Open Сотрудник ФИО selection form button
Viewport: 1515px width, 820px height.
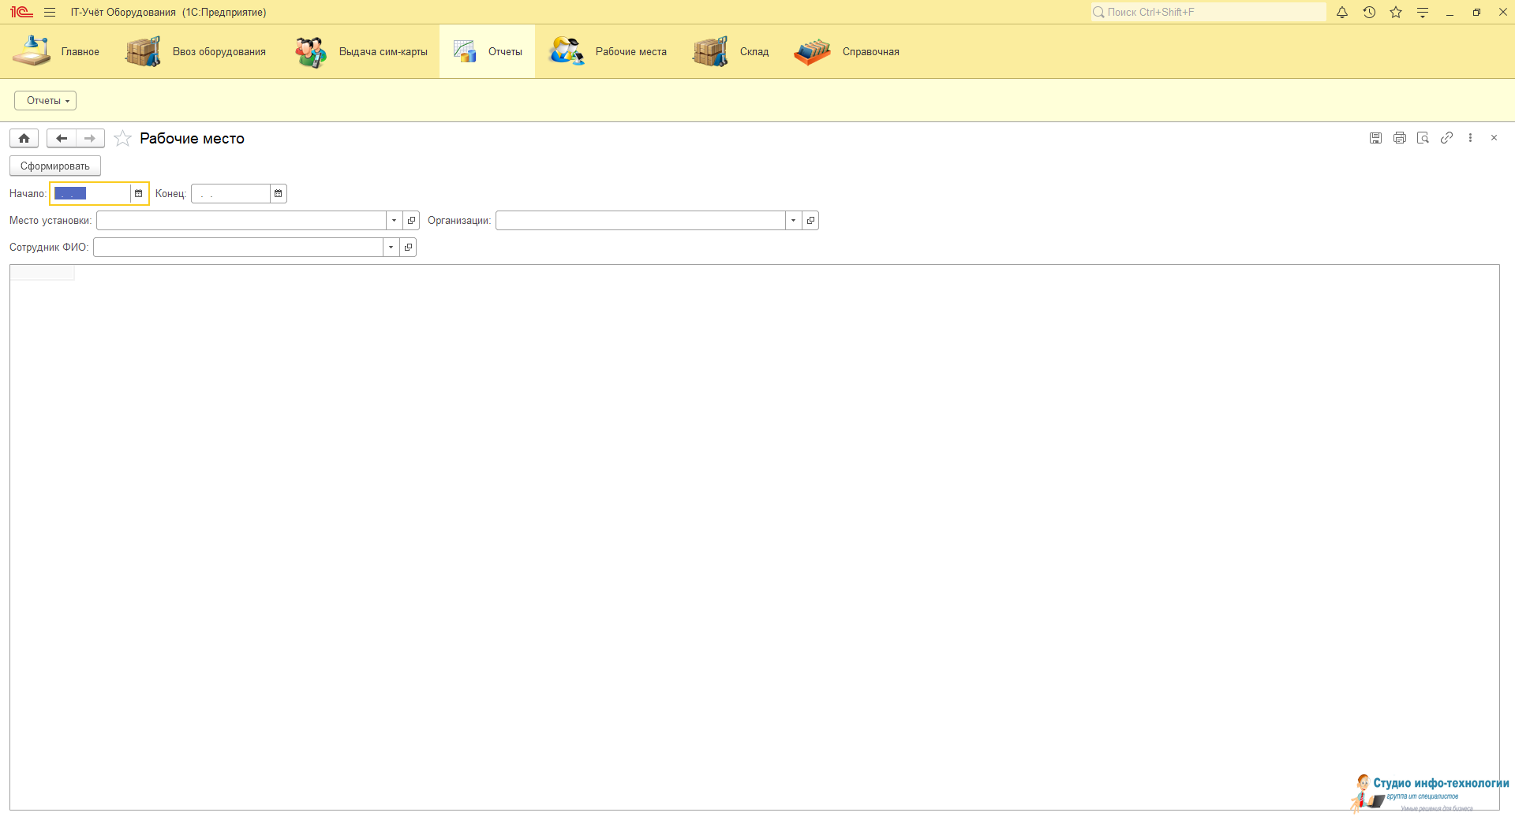pos(408,248)
